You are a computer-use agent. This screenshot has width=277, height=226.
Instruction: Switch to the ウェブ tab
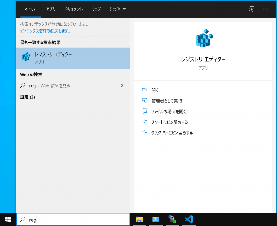pyautogui.click(x=96, y=9)
